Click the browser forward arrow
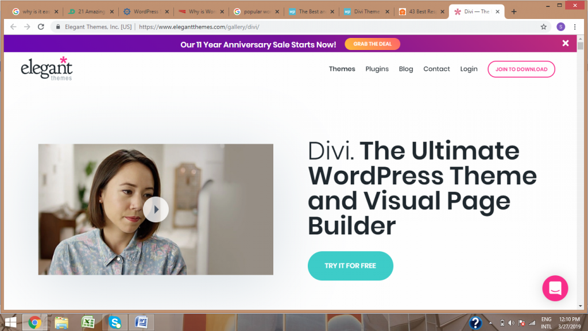This screenshot has width=588, height=331. [27, 26]
